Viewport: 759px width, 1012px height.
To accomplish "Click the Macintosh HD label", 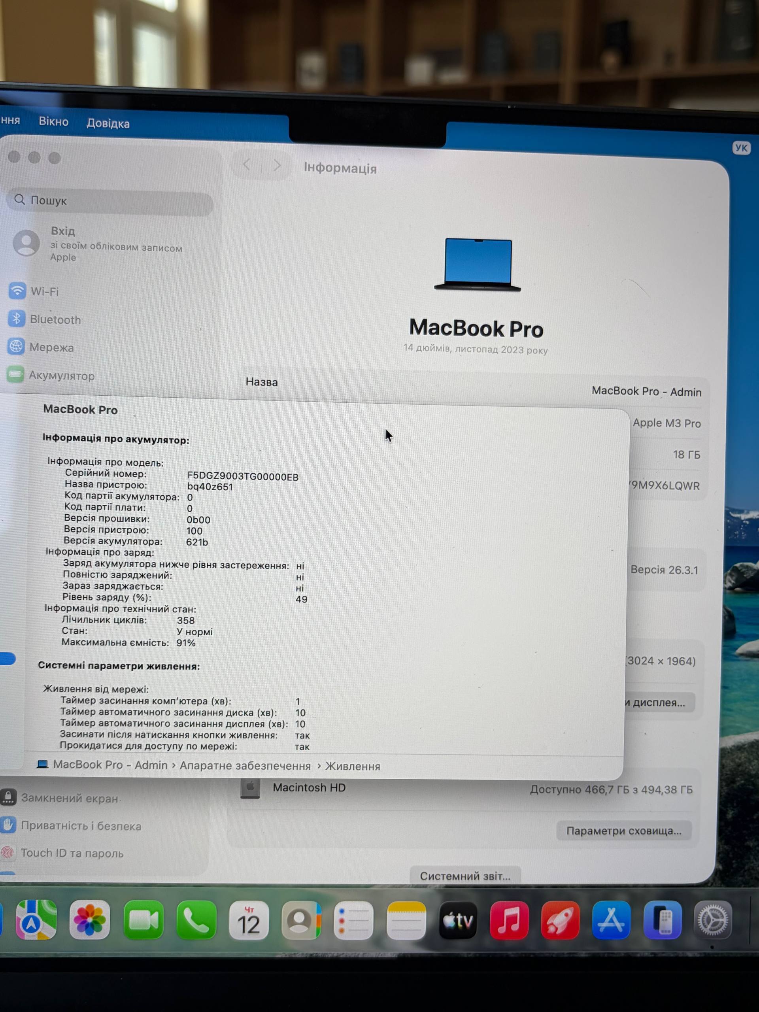I will tap(309, 787).
